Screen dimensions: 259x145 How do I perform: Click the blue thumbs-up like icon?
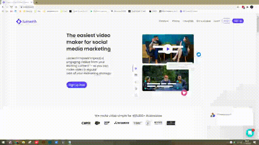[199, 54]
